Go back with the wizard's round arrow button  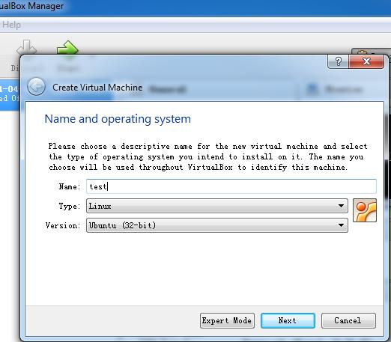[x=36, y=87]
